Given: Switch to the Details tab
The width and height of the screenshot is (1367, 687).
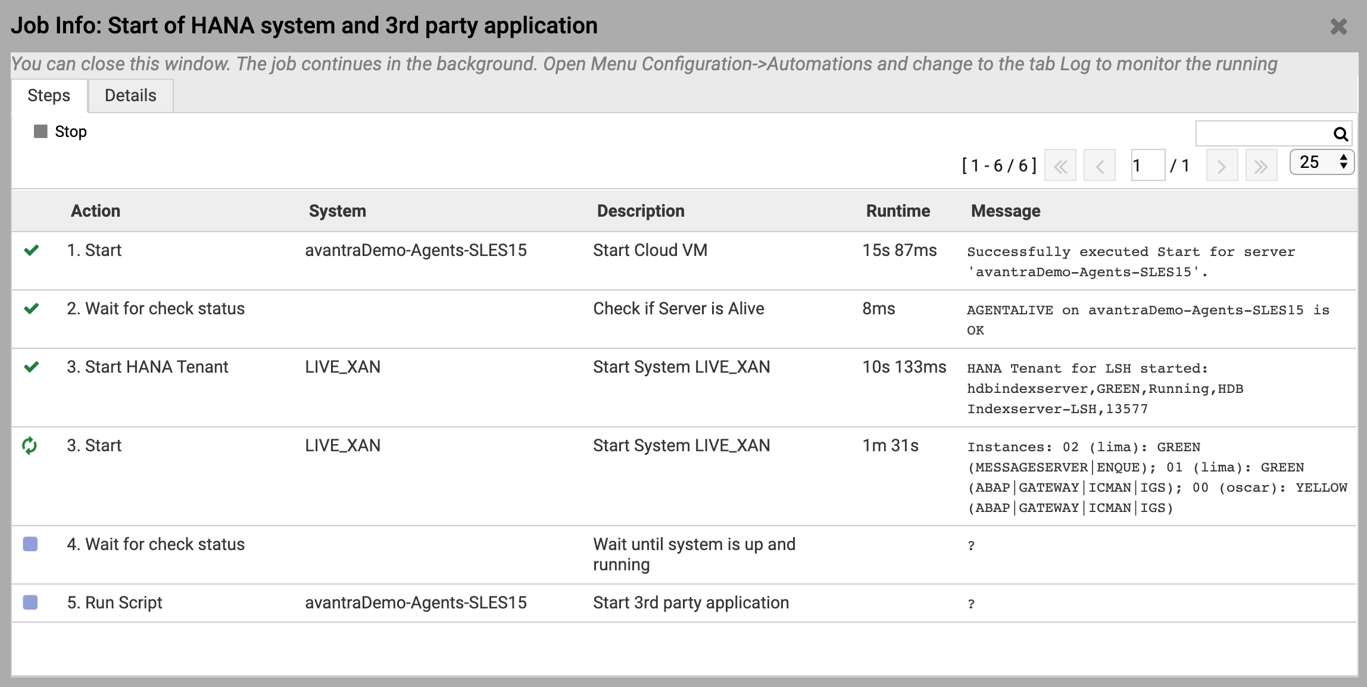Looking at the screenshot, I should point(130,96).
